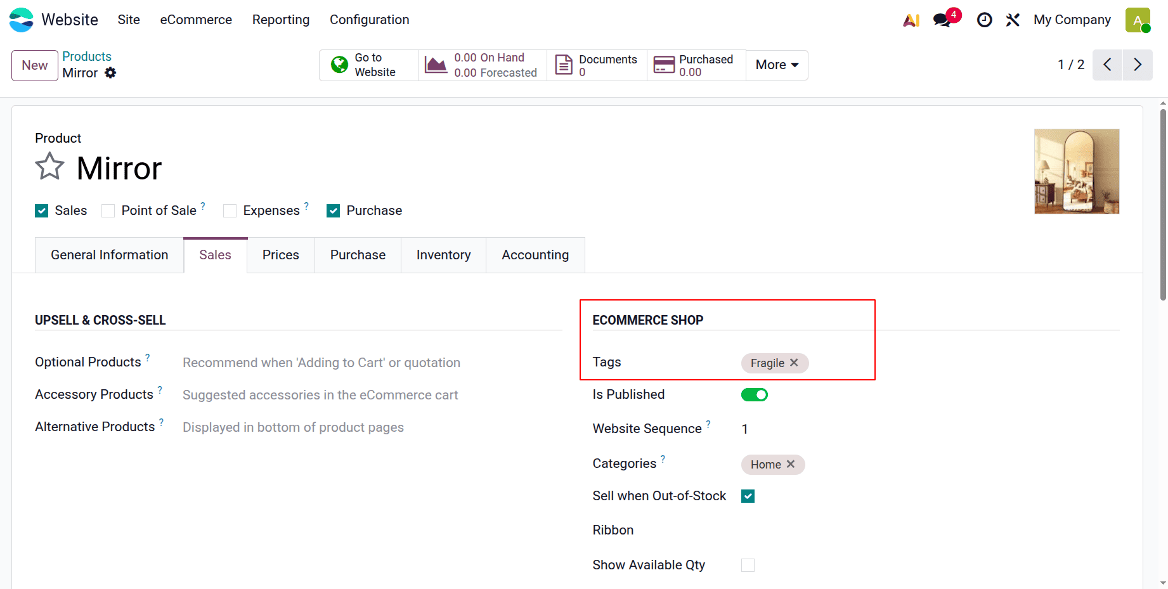Open the Accessory Products selection field
This screenshot has height=589, width=1168.
click(x=372, y=395)
